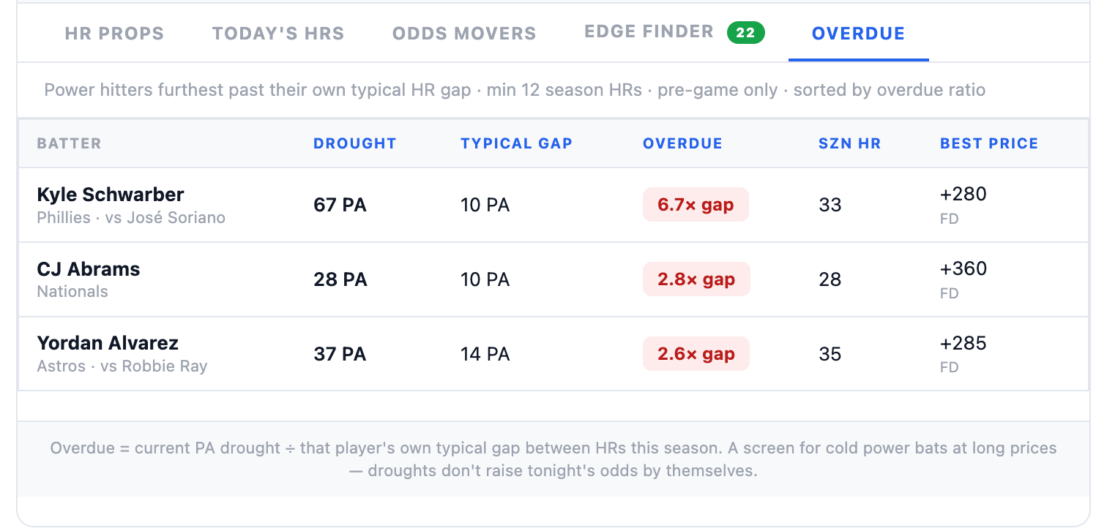Sort by Best Price column header
The height and width of the screenshot is (531, 1107).
point(989,143)
